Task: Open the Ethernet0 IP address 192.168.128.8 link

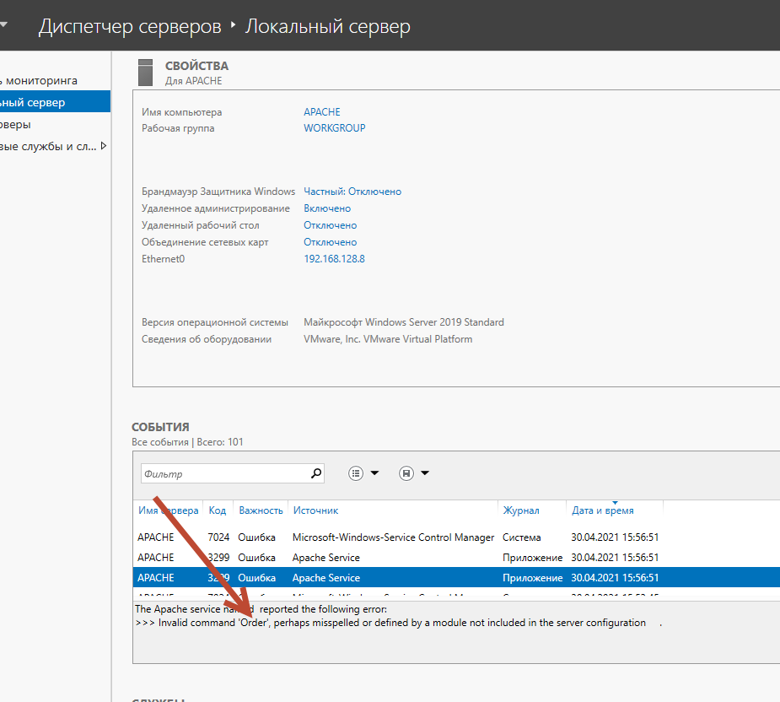Action: 334,259
